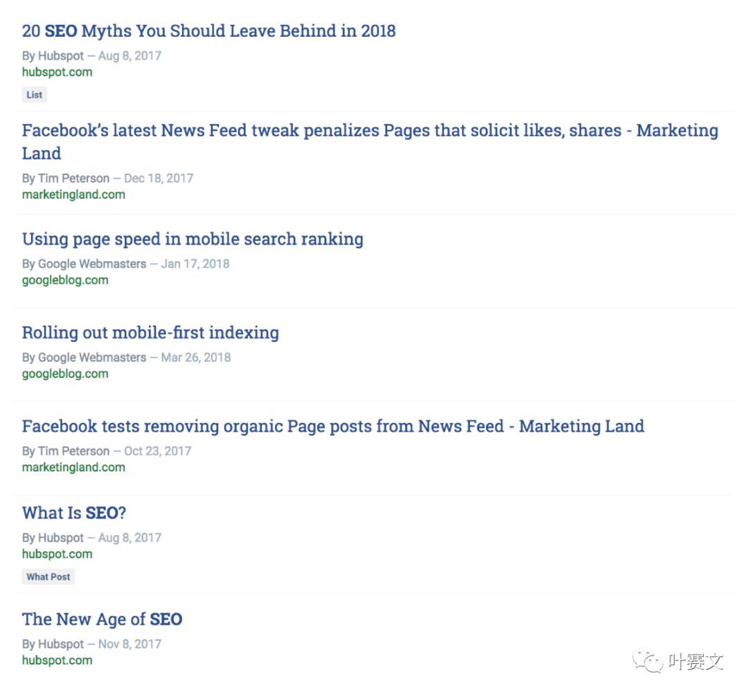Open 'The New Age of SEO' article

(x=102, y=620)
